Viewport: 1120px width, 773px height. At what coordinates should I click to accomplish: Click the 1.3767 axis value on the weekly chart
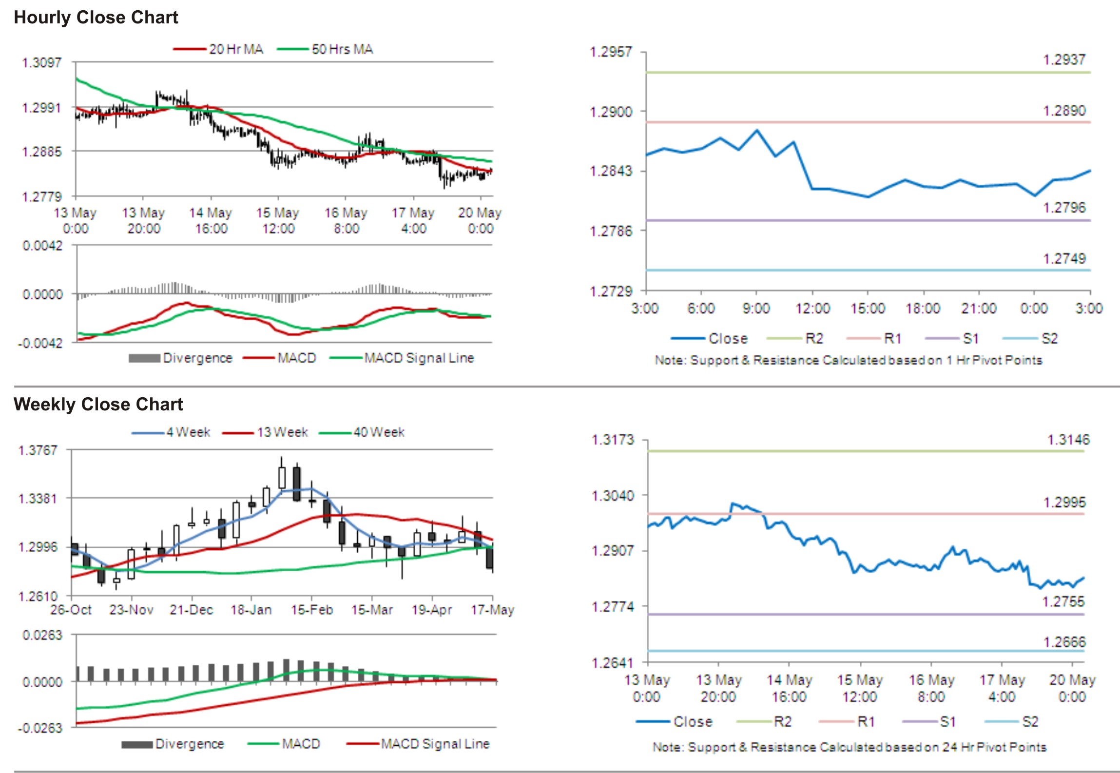pyautogui.click(x=38, y=450)
